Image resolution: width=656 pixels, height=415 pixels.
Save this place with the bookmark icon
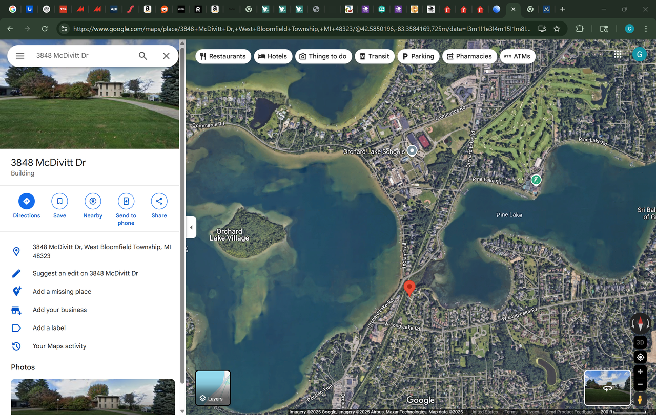click(59, 201)
